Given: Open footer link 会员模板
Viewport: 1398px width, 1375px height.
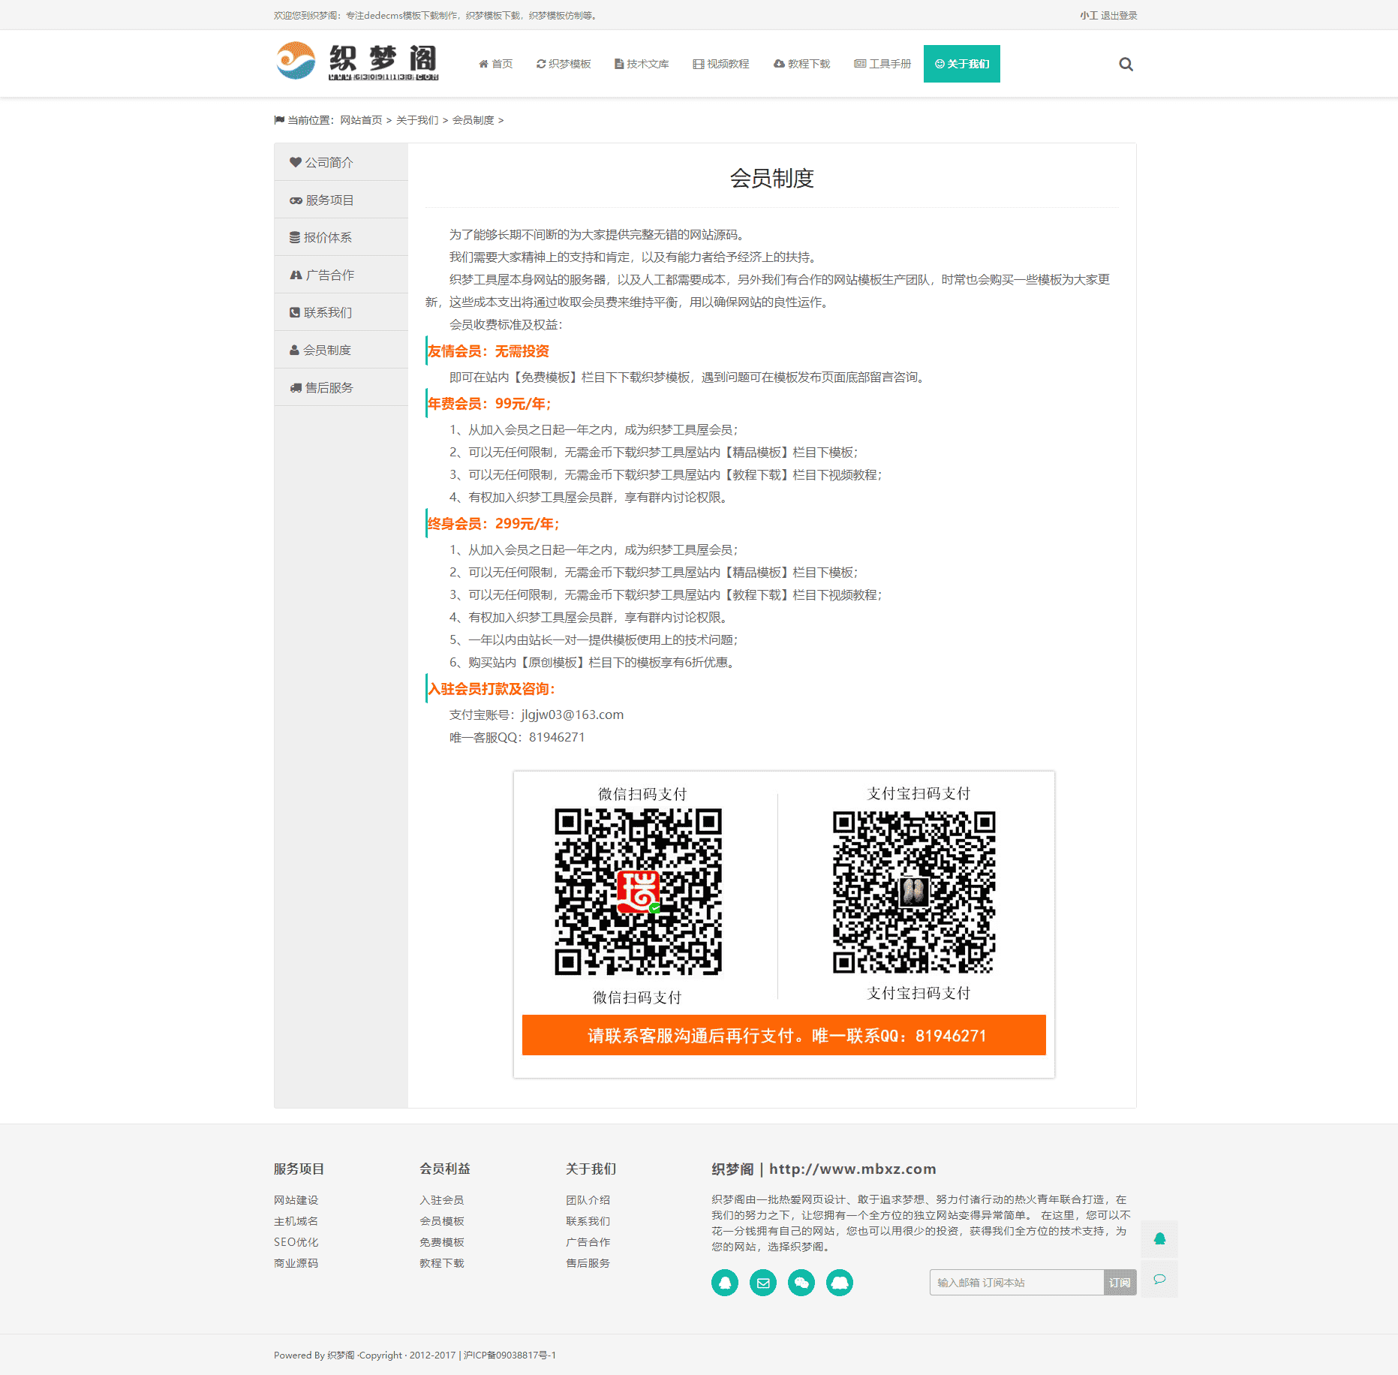Looking at the screenshot, I should (x=442, y=1221).
